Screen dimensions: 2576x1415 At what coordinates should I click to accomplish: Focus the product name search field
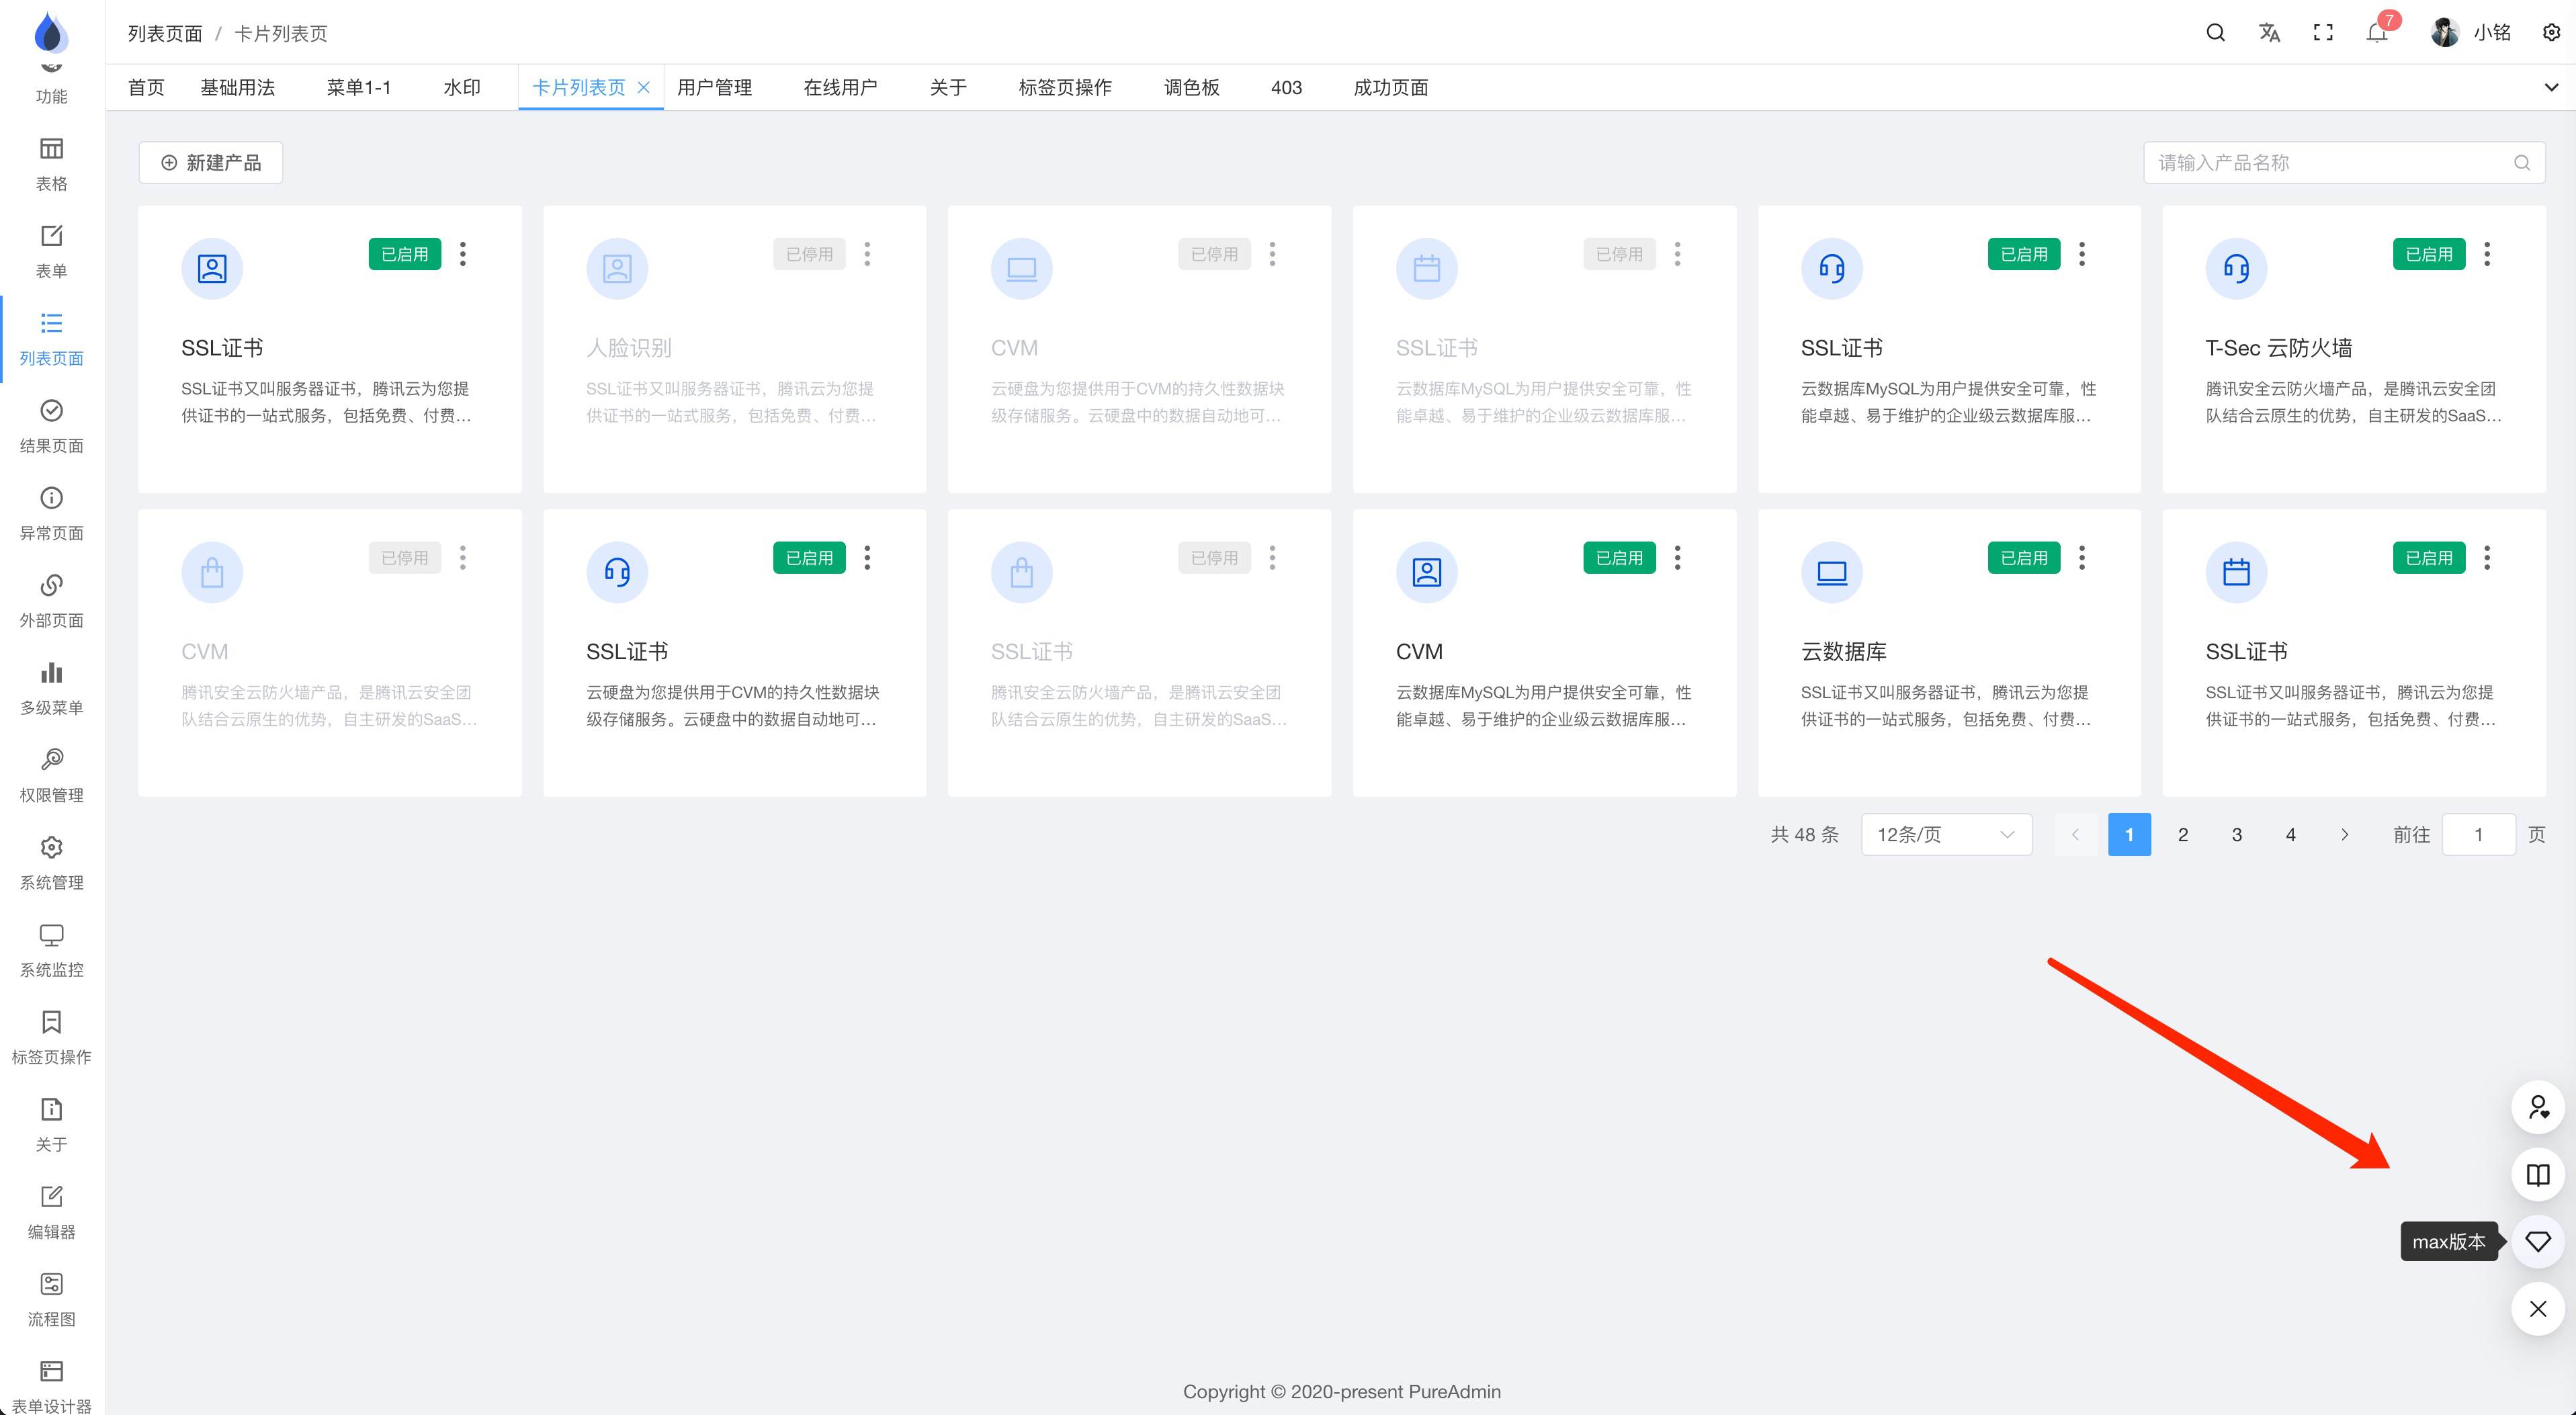tap(2330, 163)
